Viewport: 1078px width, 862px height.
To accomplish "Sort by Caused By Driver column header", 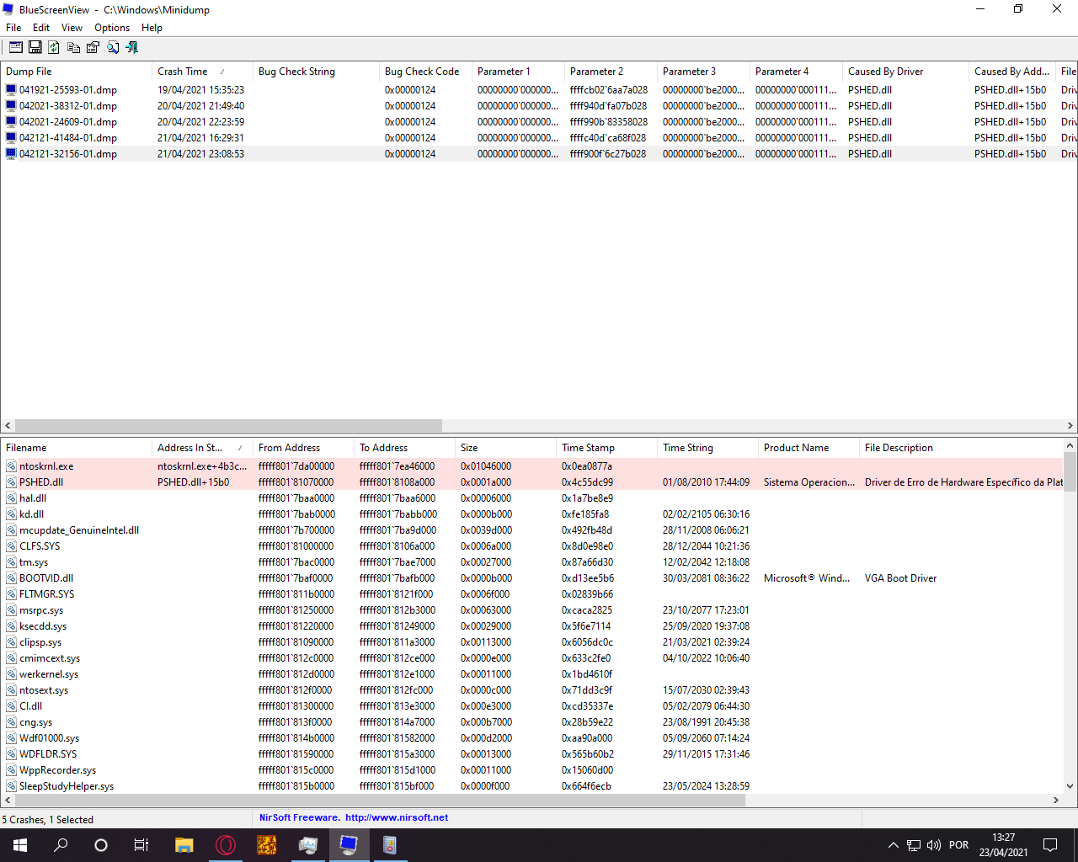I will coord(905,72).
